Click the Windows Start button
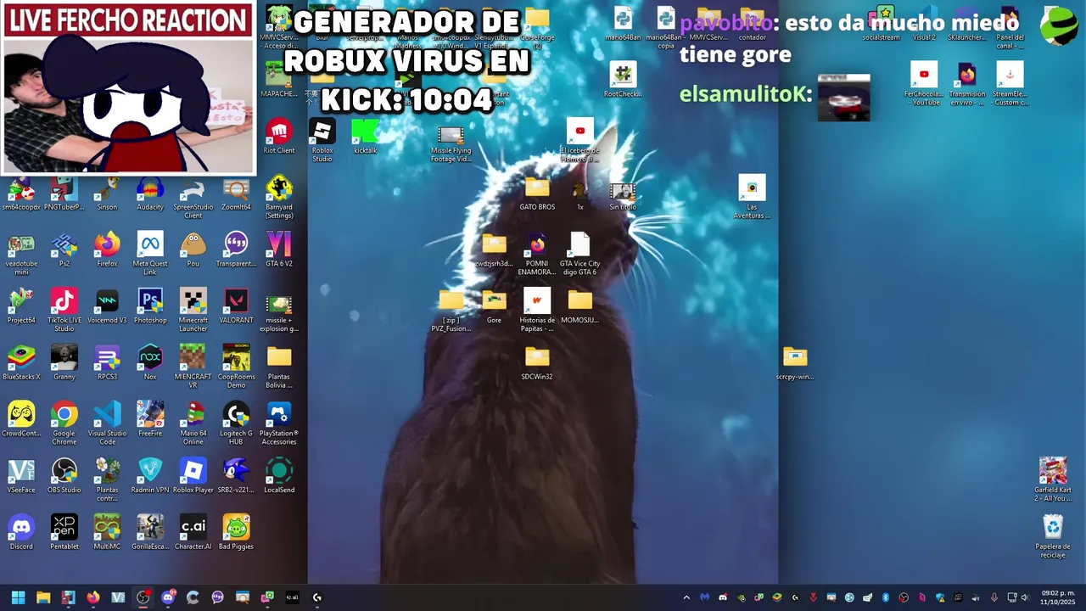Screen dimensions: 1086x611 [x=19, y=597]
